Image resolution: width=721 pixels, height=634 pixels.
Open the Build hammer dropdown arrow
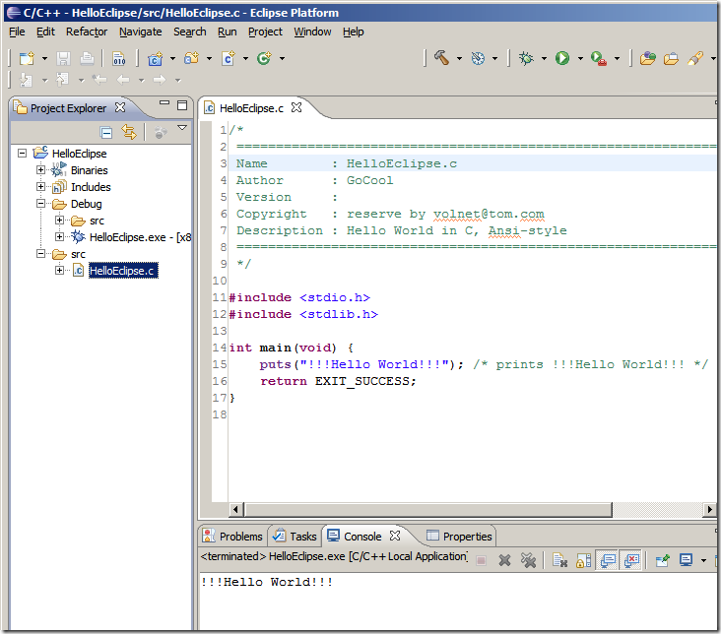tap(459, 58)
